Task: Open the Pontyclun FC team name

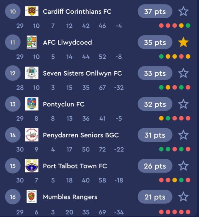Action: point(64,104)
